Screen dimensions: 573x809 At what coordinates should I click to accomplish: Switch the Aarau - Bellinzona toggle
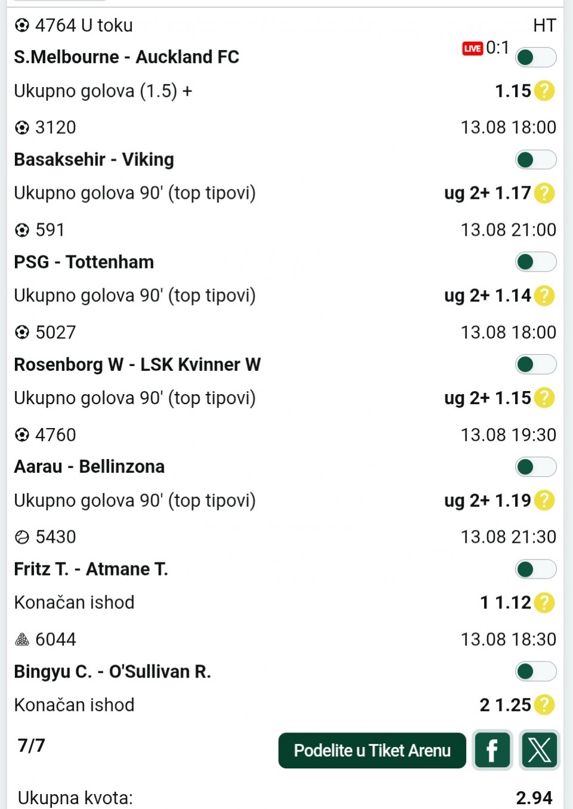point(535,467)
